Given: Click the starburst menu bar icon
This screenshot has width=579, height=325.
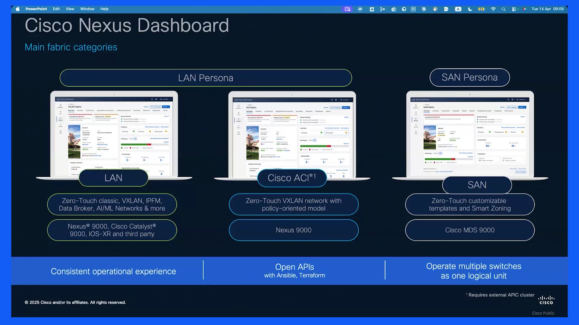Looking at the screenshot, I should (x=424, y=9).
